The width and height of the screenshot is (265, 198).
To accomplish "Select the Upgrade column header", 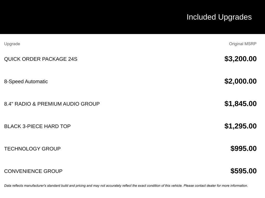I will click(x=12, y=44).
